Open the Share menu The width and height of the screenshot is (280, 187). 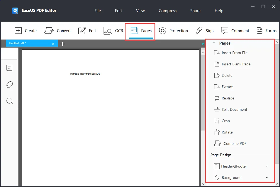click(195, 11)
